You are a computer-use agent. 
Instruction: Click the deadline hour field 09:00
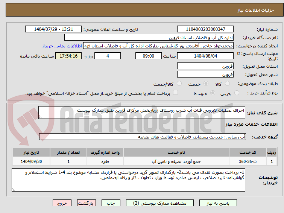point(148,56)
